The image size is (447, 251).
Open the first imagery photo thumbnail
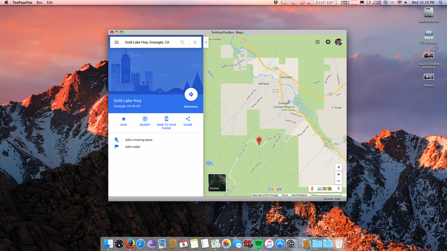[320, 189]
